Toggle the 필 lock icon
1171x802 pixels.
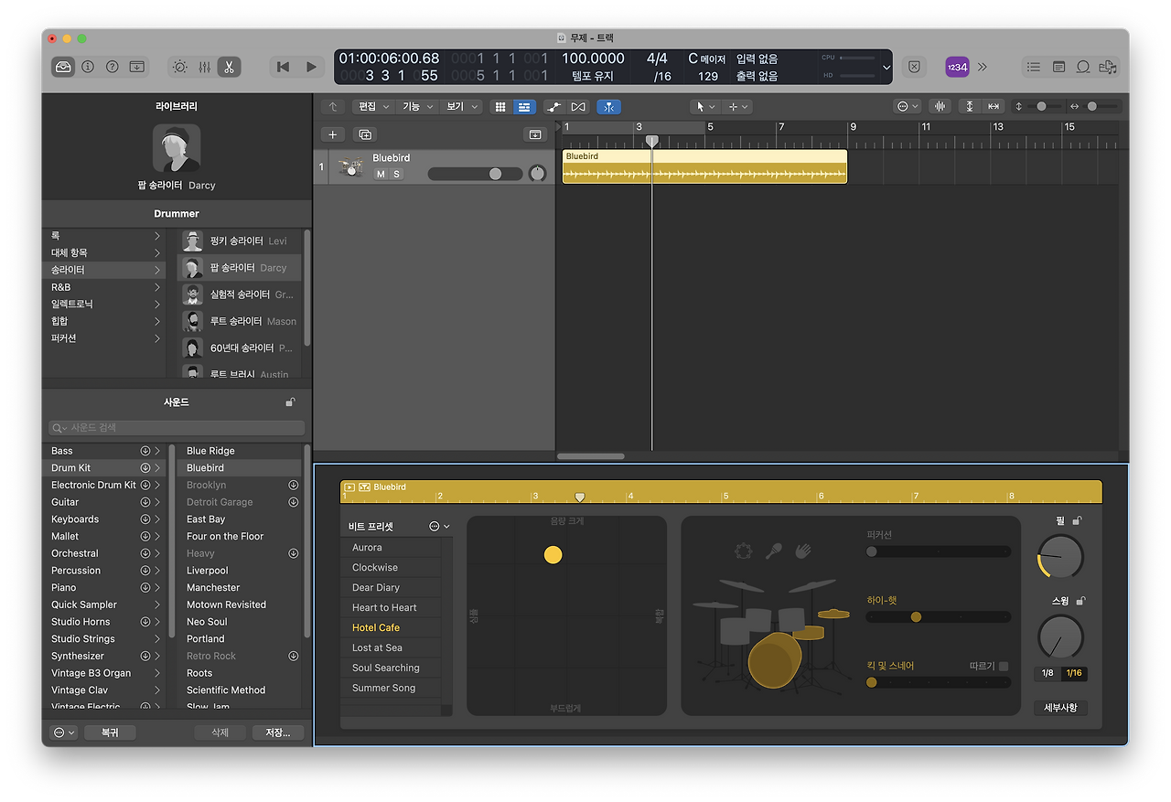point(1078,520)
